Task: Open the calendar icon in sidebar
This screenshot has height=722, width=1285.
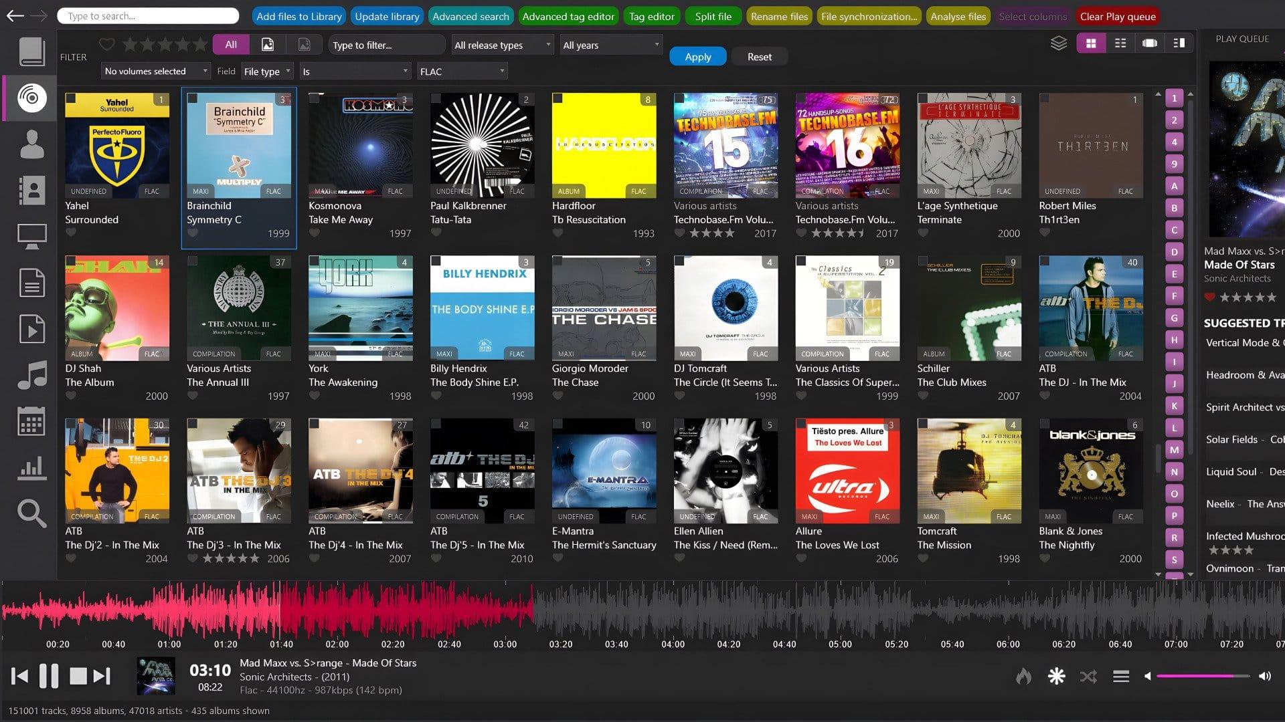Action: pos(31,421)
